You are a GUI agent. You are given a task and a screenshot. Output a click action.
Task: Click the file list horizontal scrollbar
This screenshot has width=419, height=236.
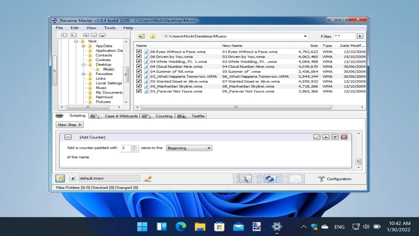tap(236, 107)
